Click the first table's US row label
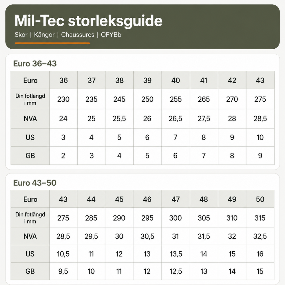This screenshot has width=285, height=285. click(x=30, y=137)
